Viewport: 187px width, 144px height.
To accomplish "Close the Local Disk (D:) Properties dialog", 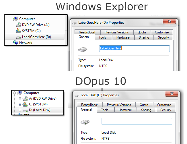I will 172,94.
